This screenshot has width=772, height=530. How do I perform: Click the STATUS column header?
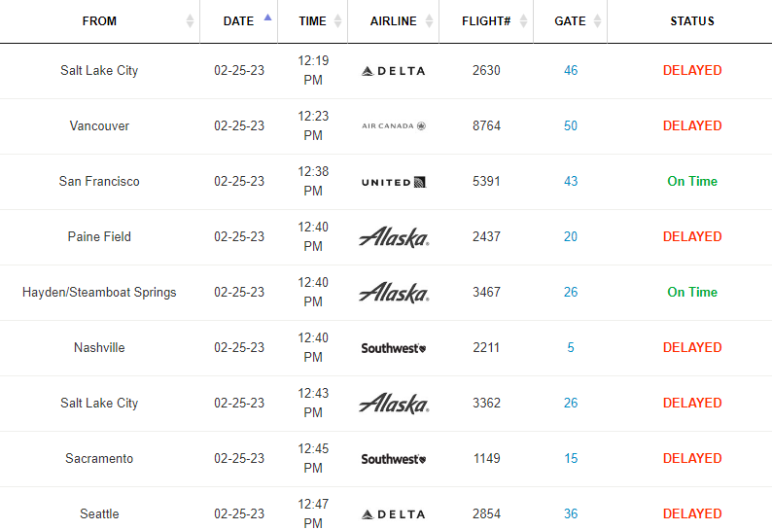[691, 21]
